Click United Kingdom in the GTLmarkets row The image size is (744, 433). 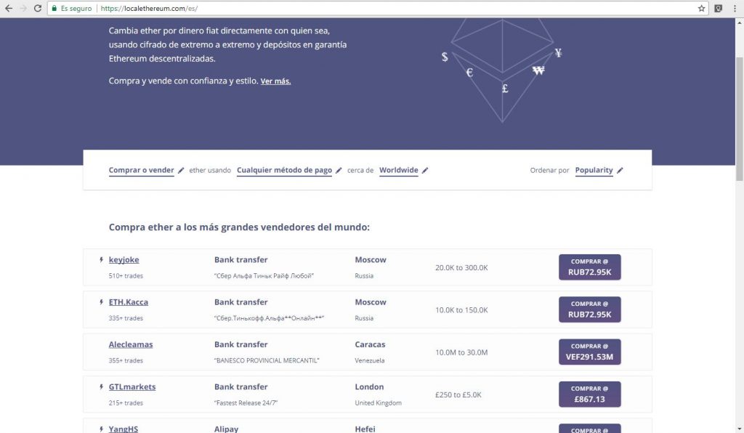pos(378,402)
